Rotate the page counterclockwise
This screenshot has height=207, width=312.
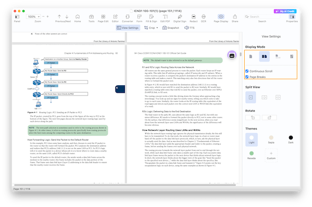click(x=253, y=118)
